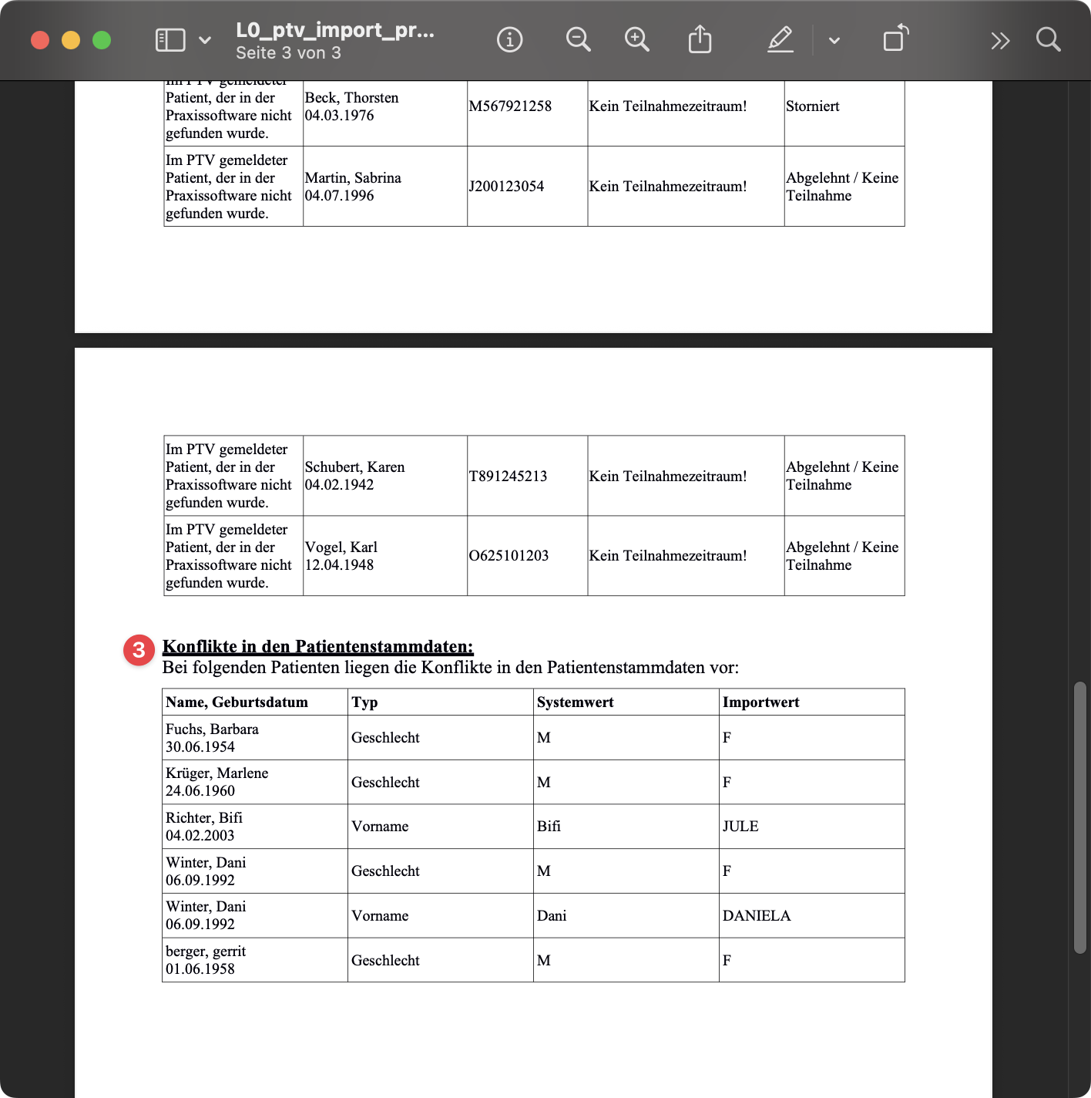Open the document info inspector
This screenshot has height=1098, width=1091.
(509, 39)
